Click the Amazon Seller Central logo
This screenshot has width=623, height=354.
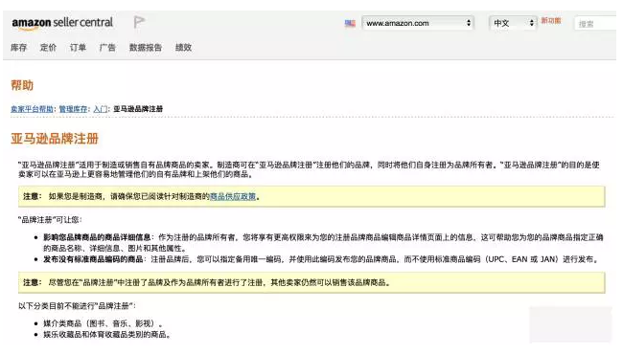pyautogui.click(x=62, y=23)
